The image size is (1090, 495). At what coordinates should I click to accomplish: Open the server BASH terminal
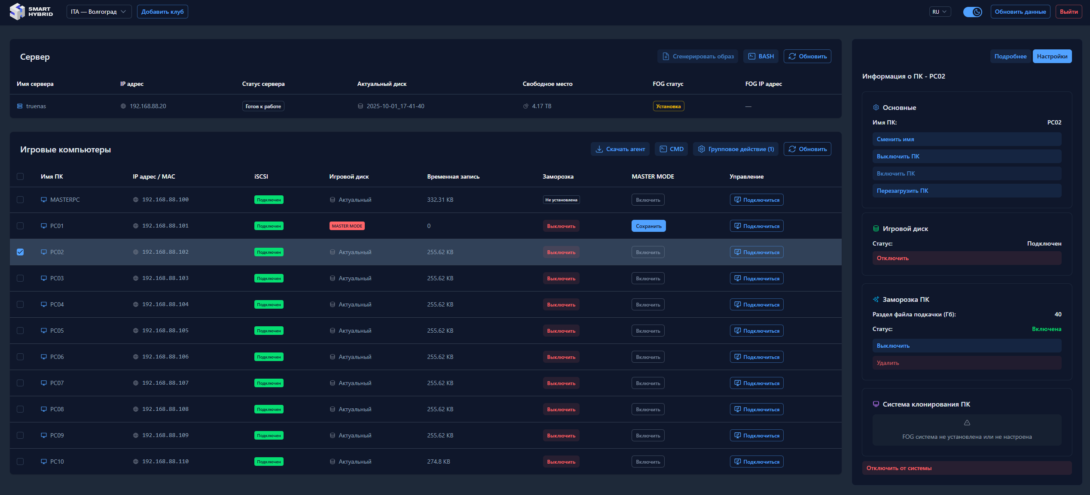pos(761,56)
